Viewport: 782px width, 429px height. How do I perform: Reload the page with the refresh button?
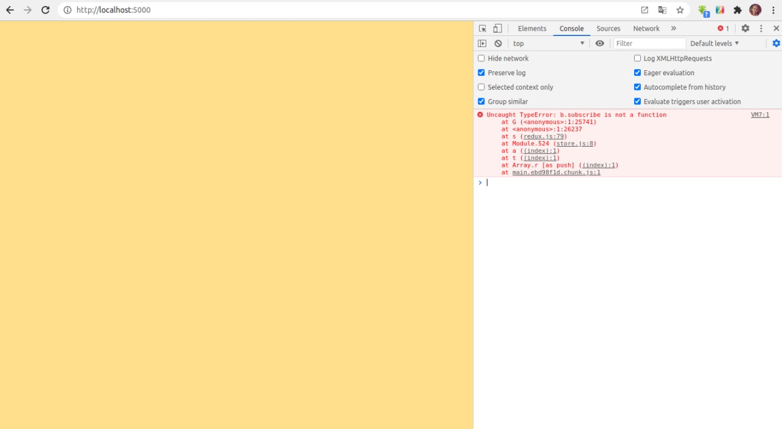pos(45,10)
